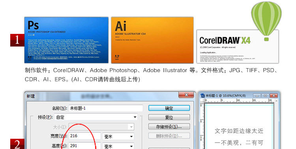Click the Adobe logo on Illustrator splash
The image size is (296, 149).
tap(117, 58)
